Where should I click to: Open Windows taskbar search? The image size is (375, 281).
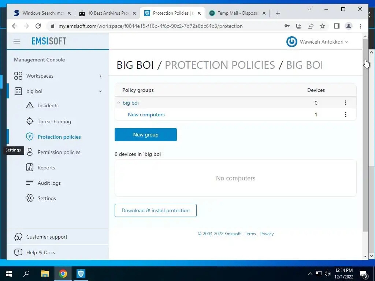click(26, 274)
